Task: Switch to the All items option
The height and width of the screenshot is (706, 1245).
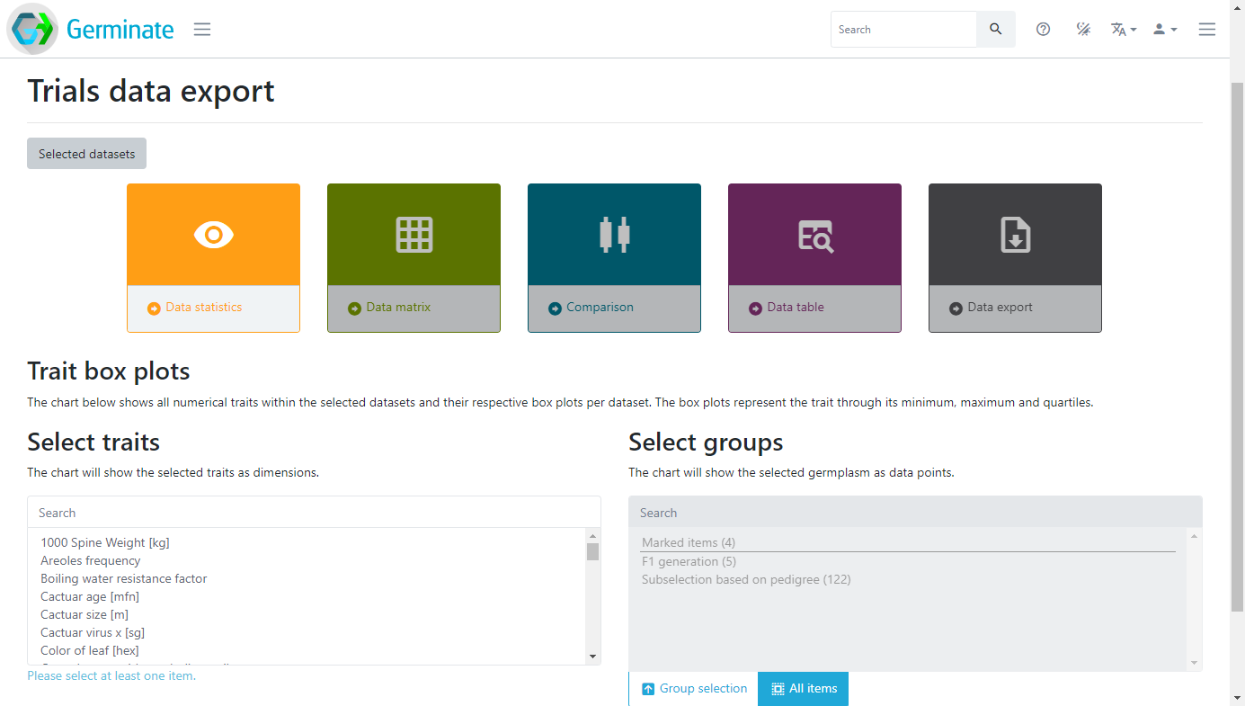Action: (803, 689)
